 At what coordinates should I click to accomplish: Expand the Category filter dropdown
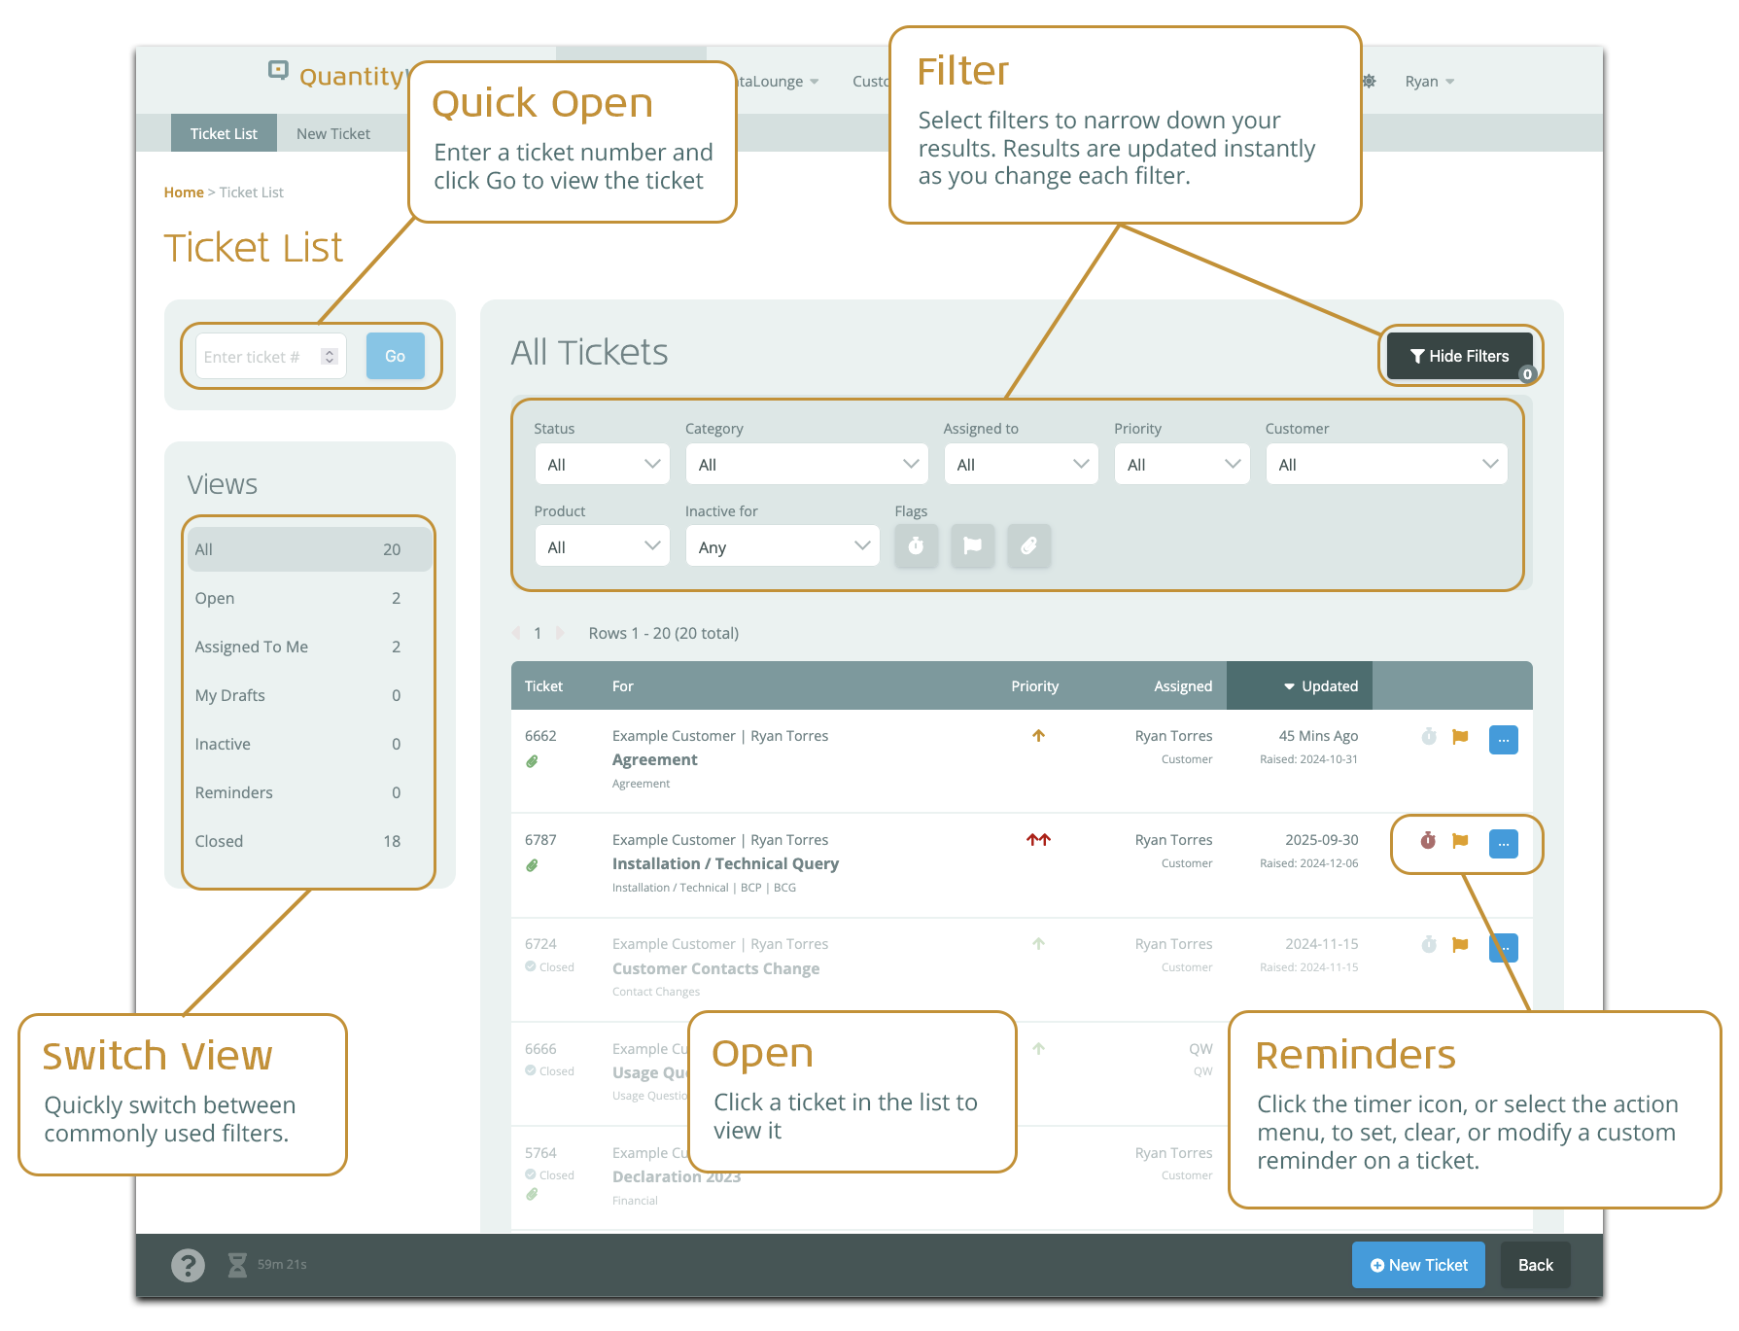(806, 465)
